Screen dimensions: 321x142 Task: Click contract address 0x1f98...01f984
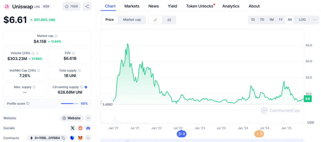click(47, 138)
